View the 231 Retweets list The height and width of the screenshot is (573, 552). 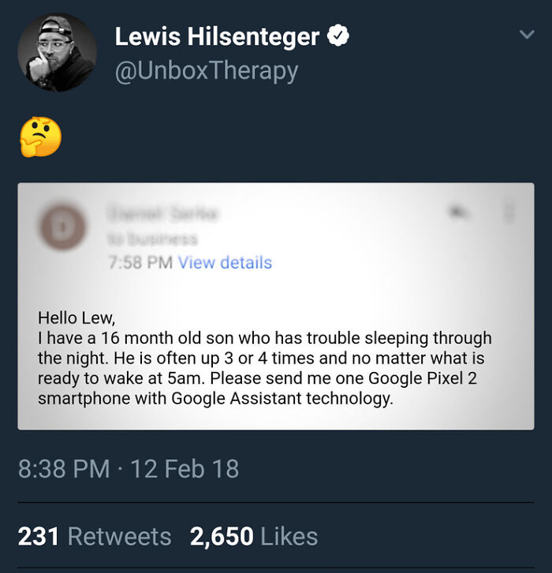(x=95, y=537)
